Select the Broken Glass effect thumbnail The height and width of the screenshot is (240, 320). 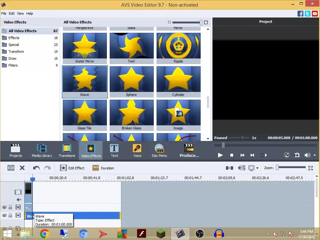click(x=132, y=115)
